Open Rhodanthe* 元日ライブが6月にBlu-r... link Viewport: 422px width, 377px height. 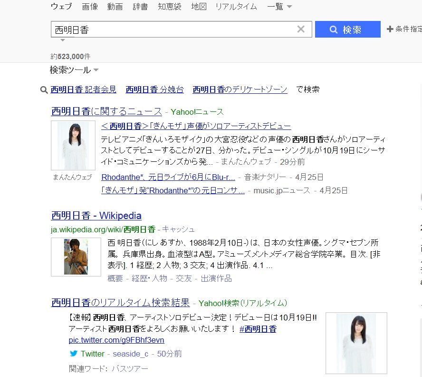point(168,177)
